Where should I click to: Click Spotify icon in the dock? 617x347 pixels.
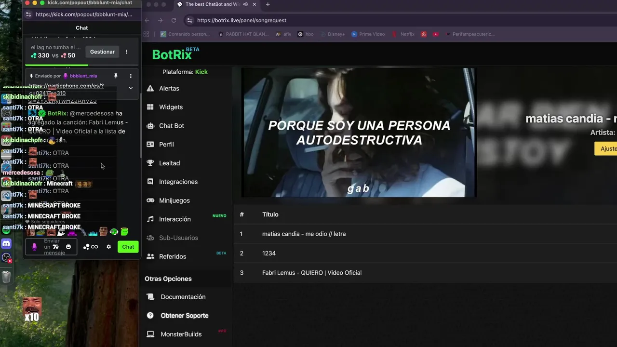(6, 230)
